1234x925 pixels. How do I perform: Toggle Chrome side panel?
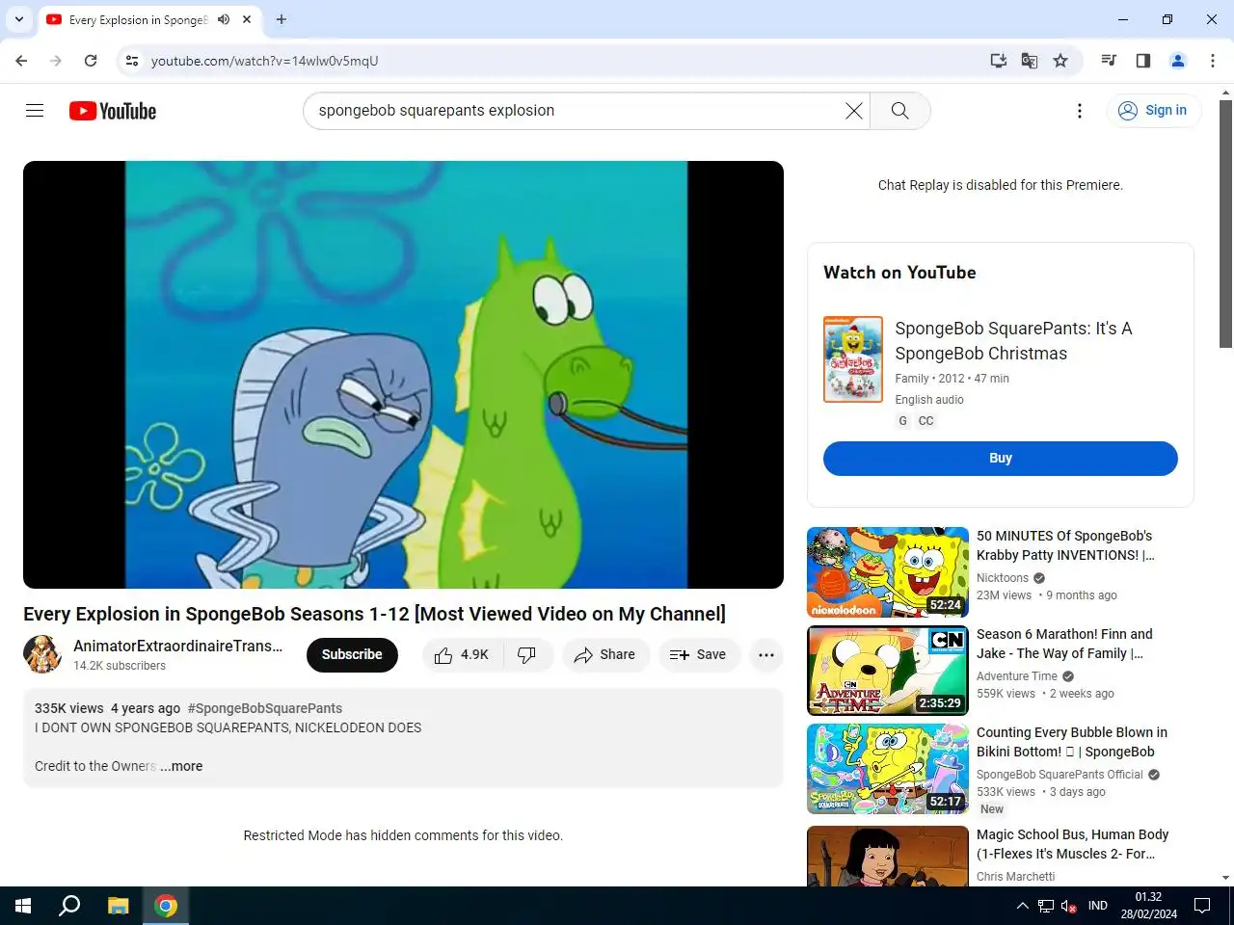[x=1143, y=61]
